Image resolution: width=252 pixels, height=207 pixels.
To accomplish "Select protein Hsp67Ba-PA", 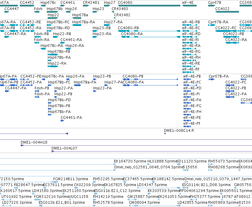I will 85,82.
